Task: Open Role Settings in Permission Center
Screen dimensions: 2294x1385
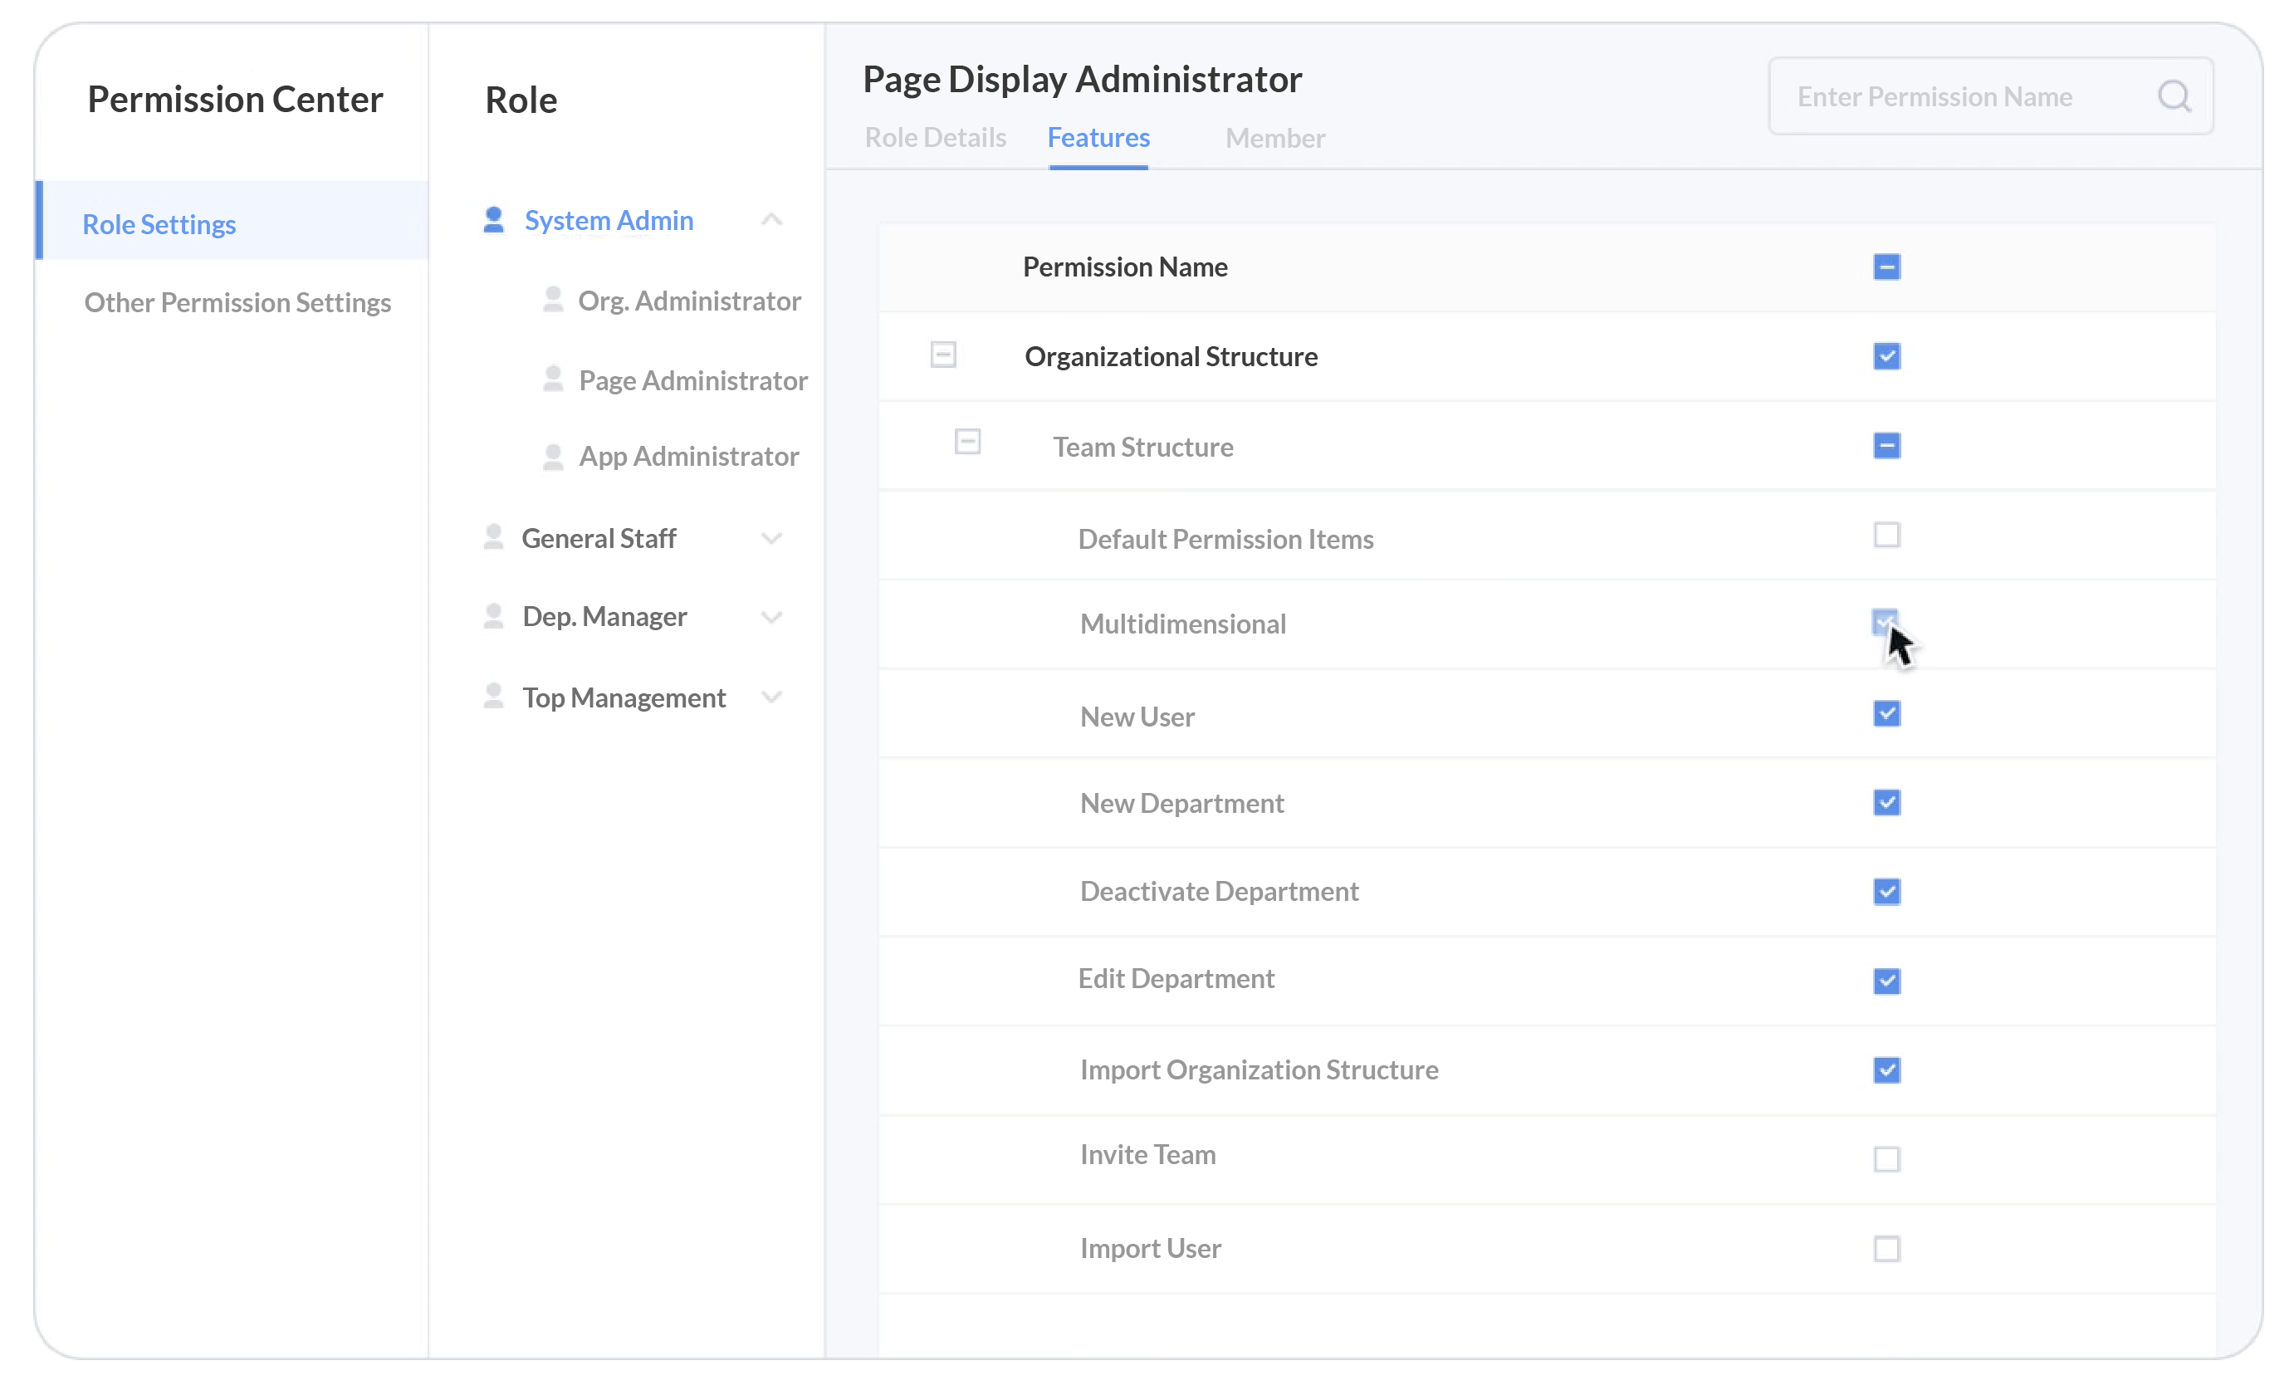Action: click(x=159, y=223)
